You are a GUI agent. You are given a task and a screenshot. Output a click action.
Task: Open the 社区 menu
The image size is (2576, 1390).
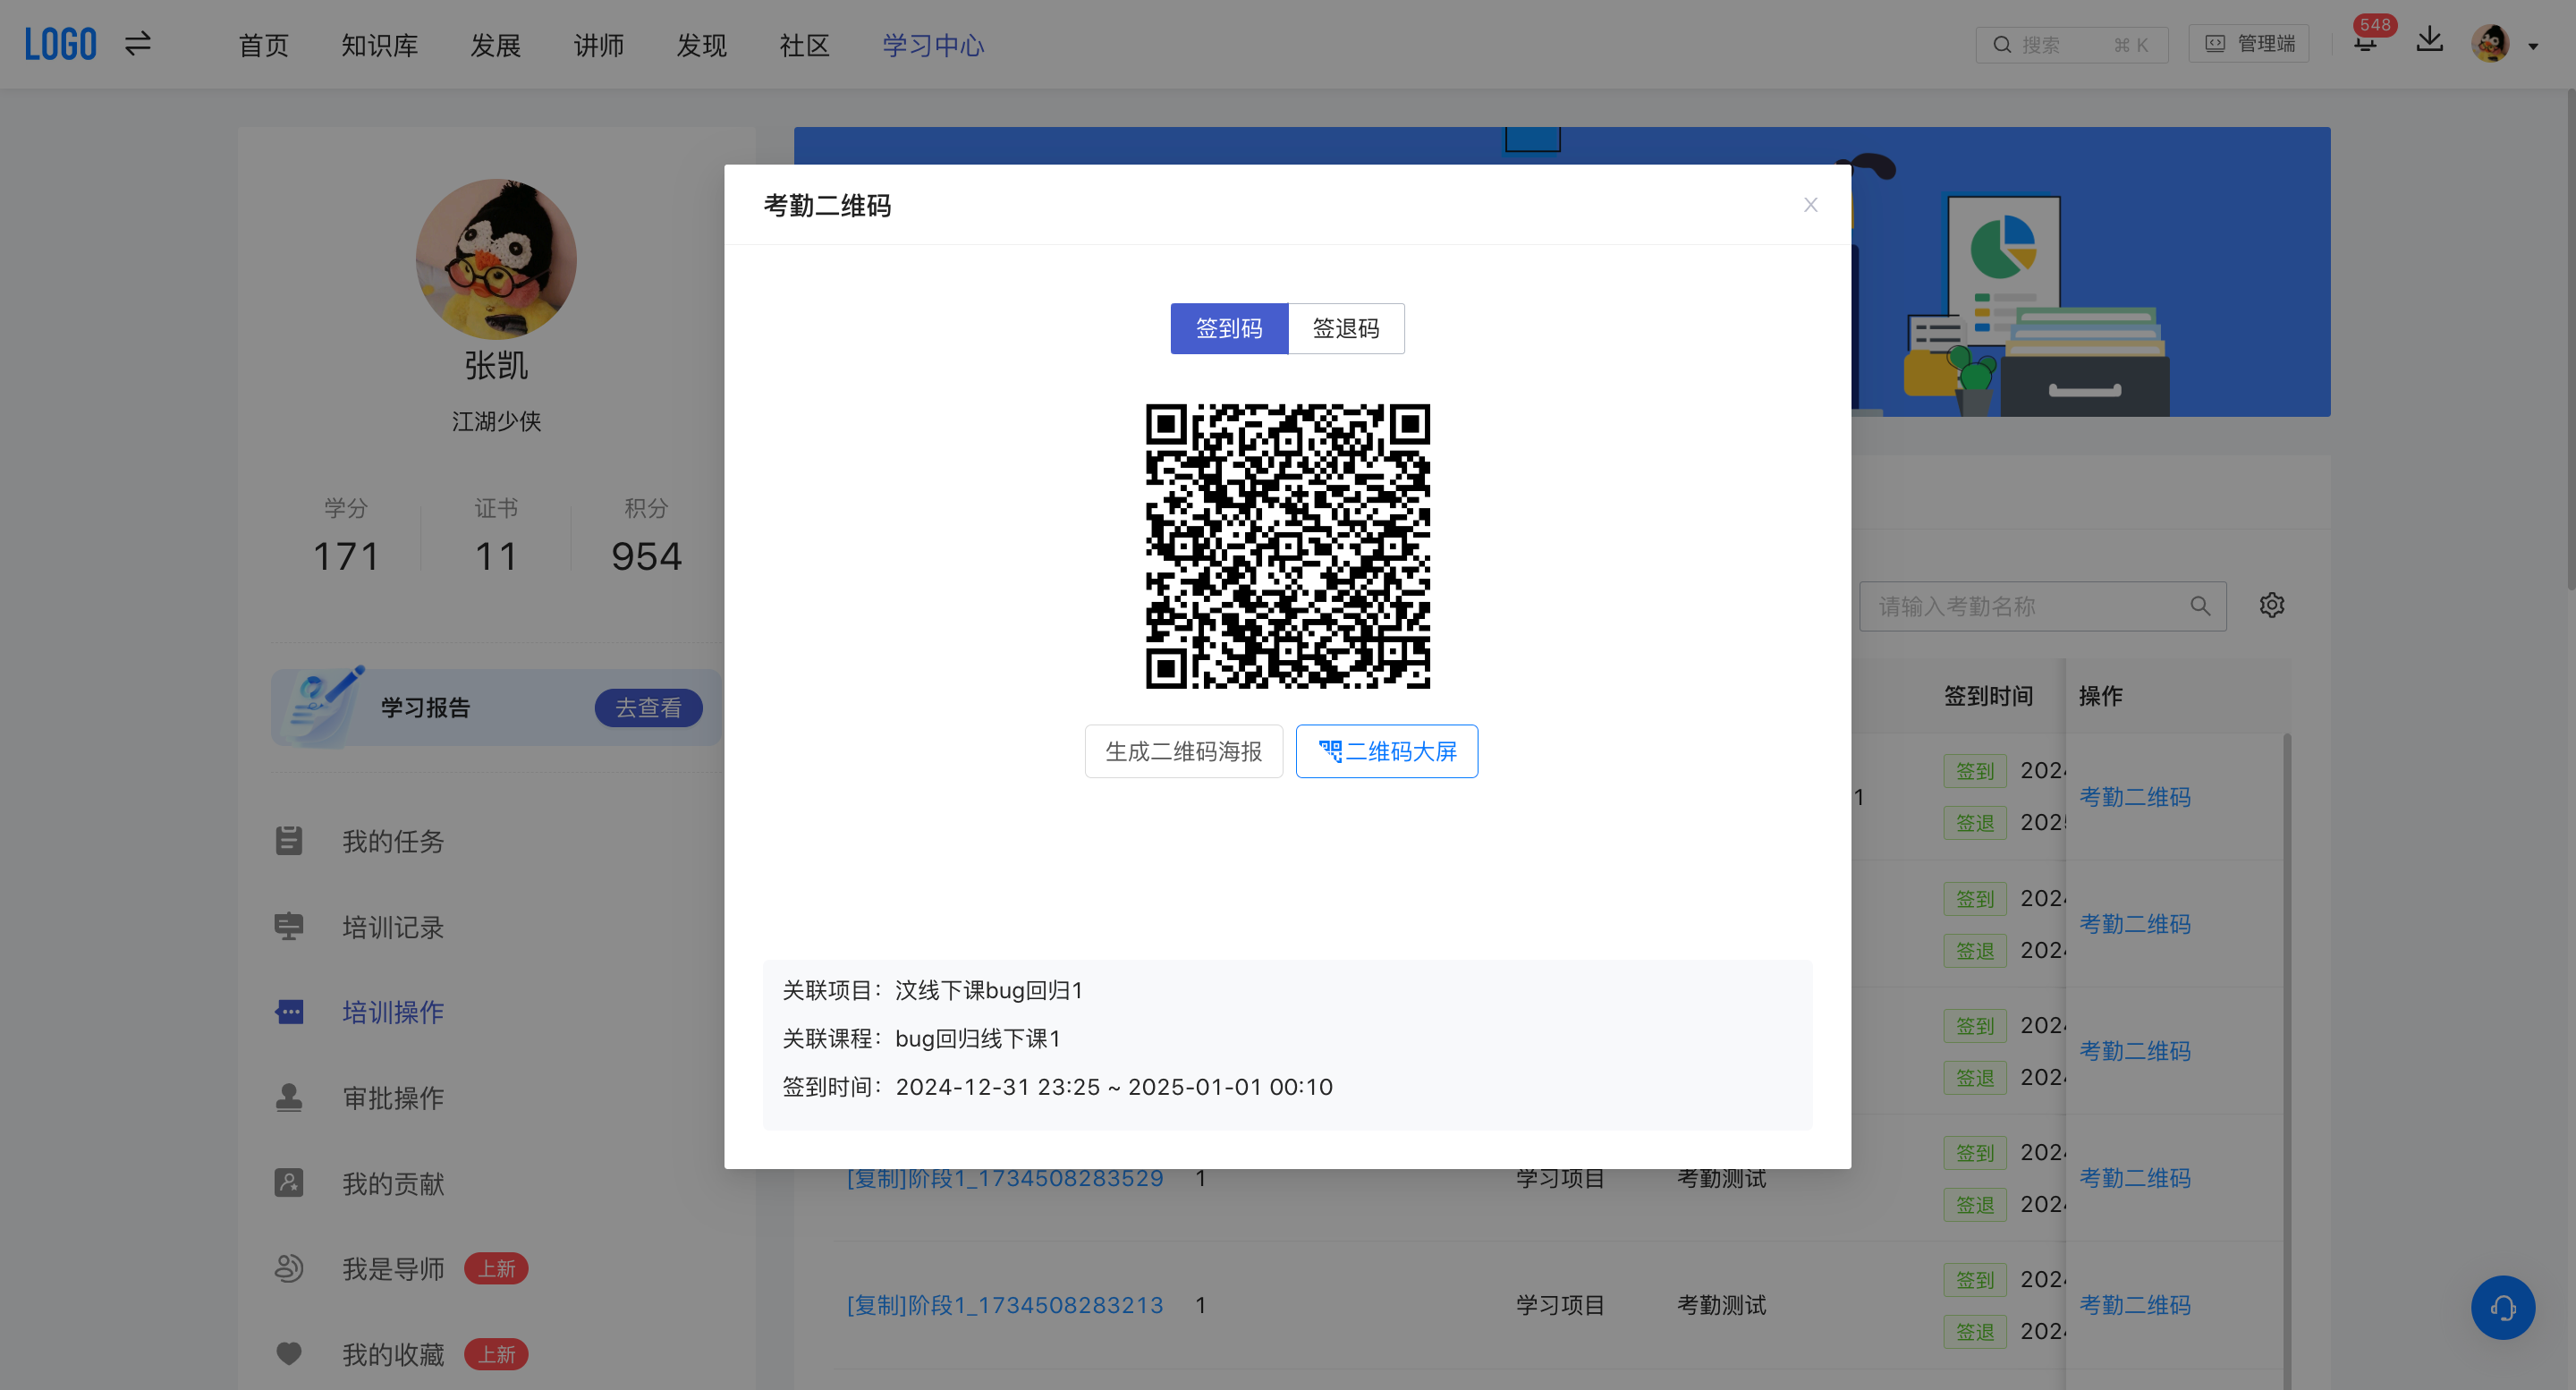[805, 45]
